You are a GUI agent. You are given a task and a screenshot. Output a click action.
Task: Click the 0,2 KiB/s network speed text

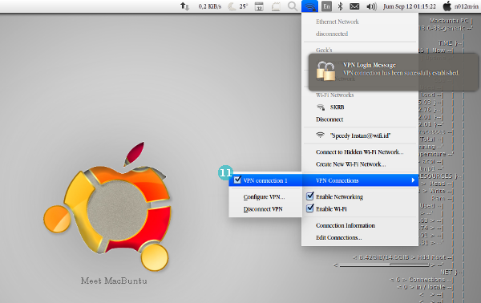pos(210,6)
